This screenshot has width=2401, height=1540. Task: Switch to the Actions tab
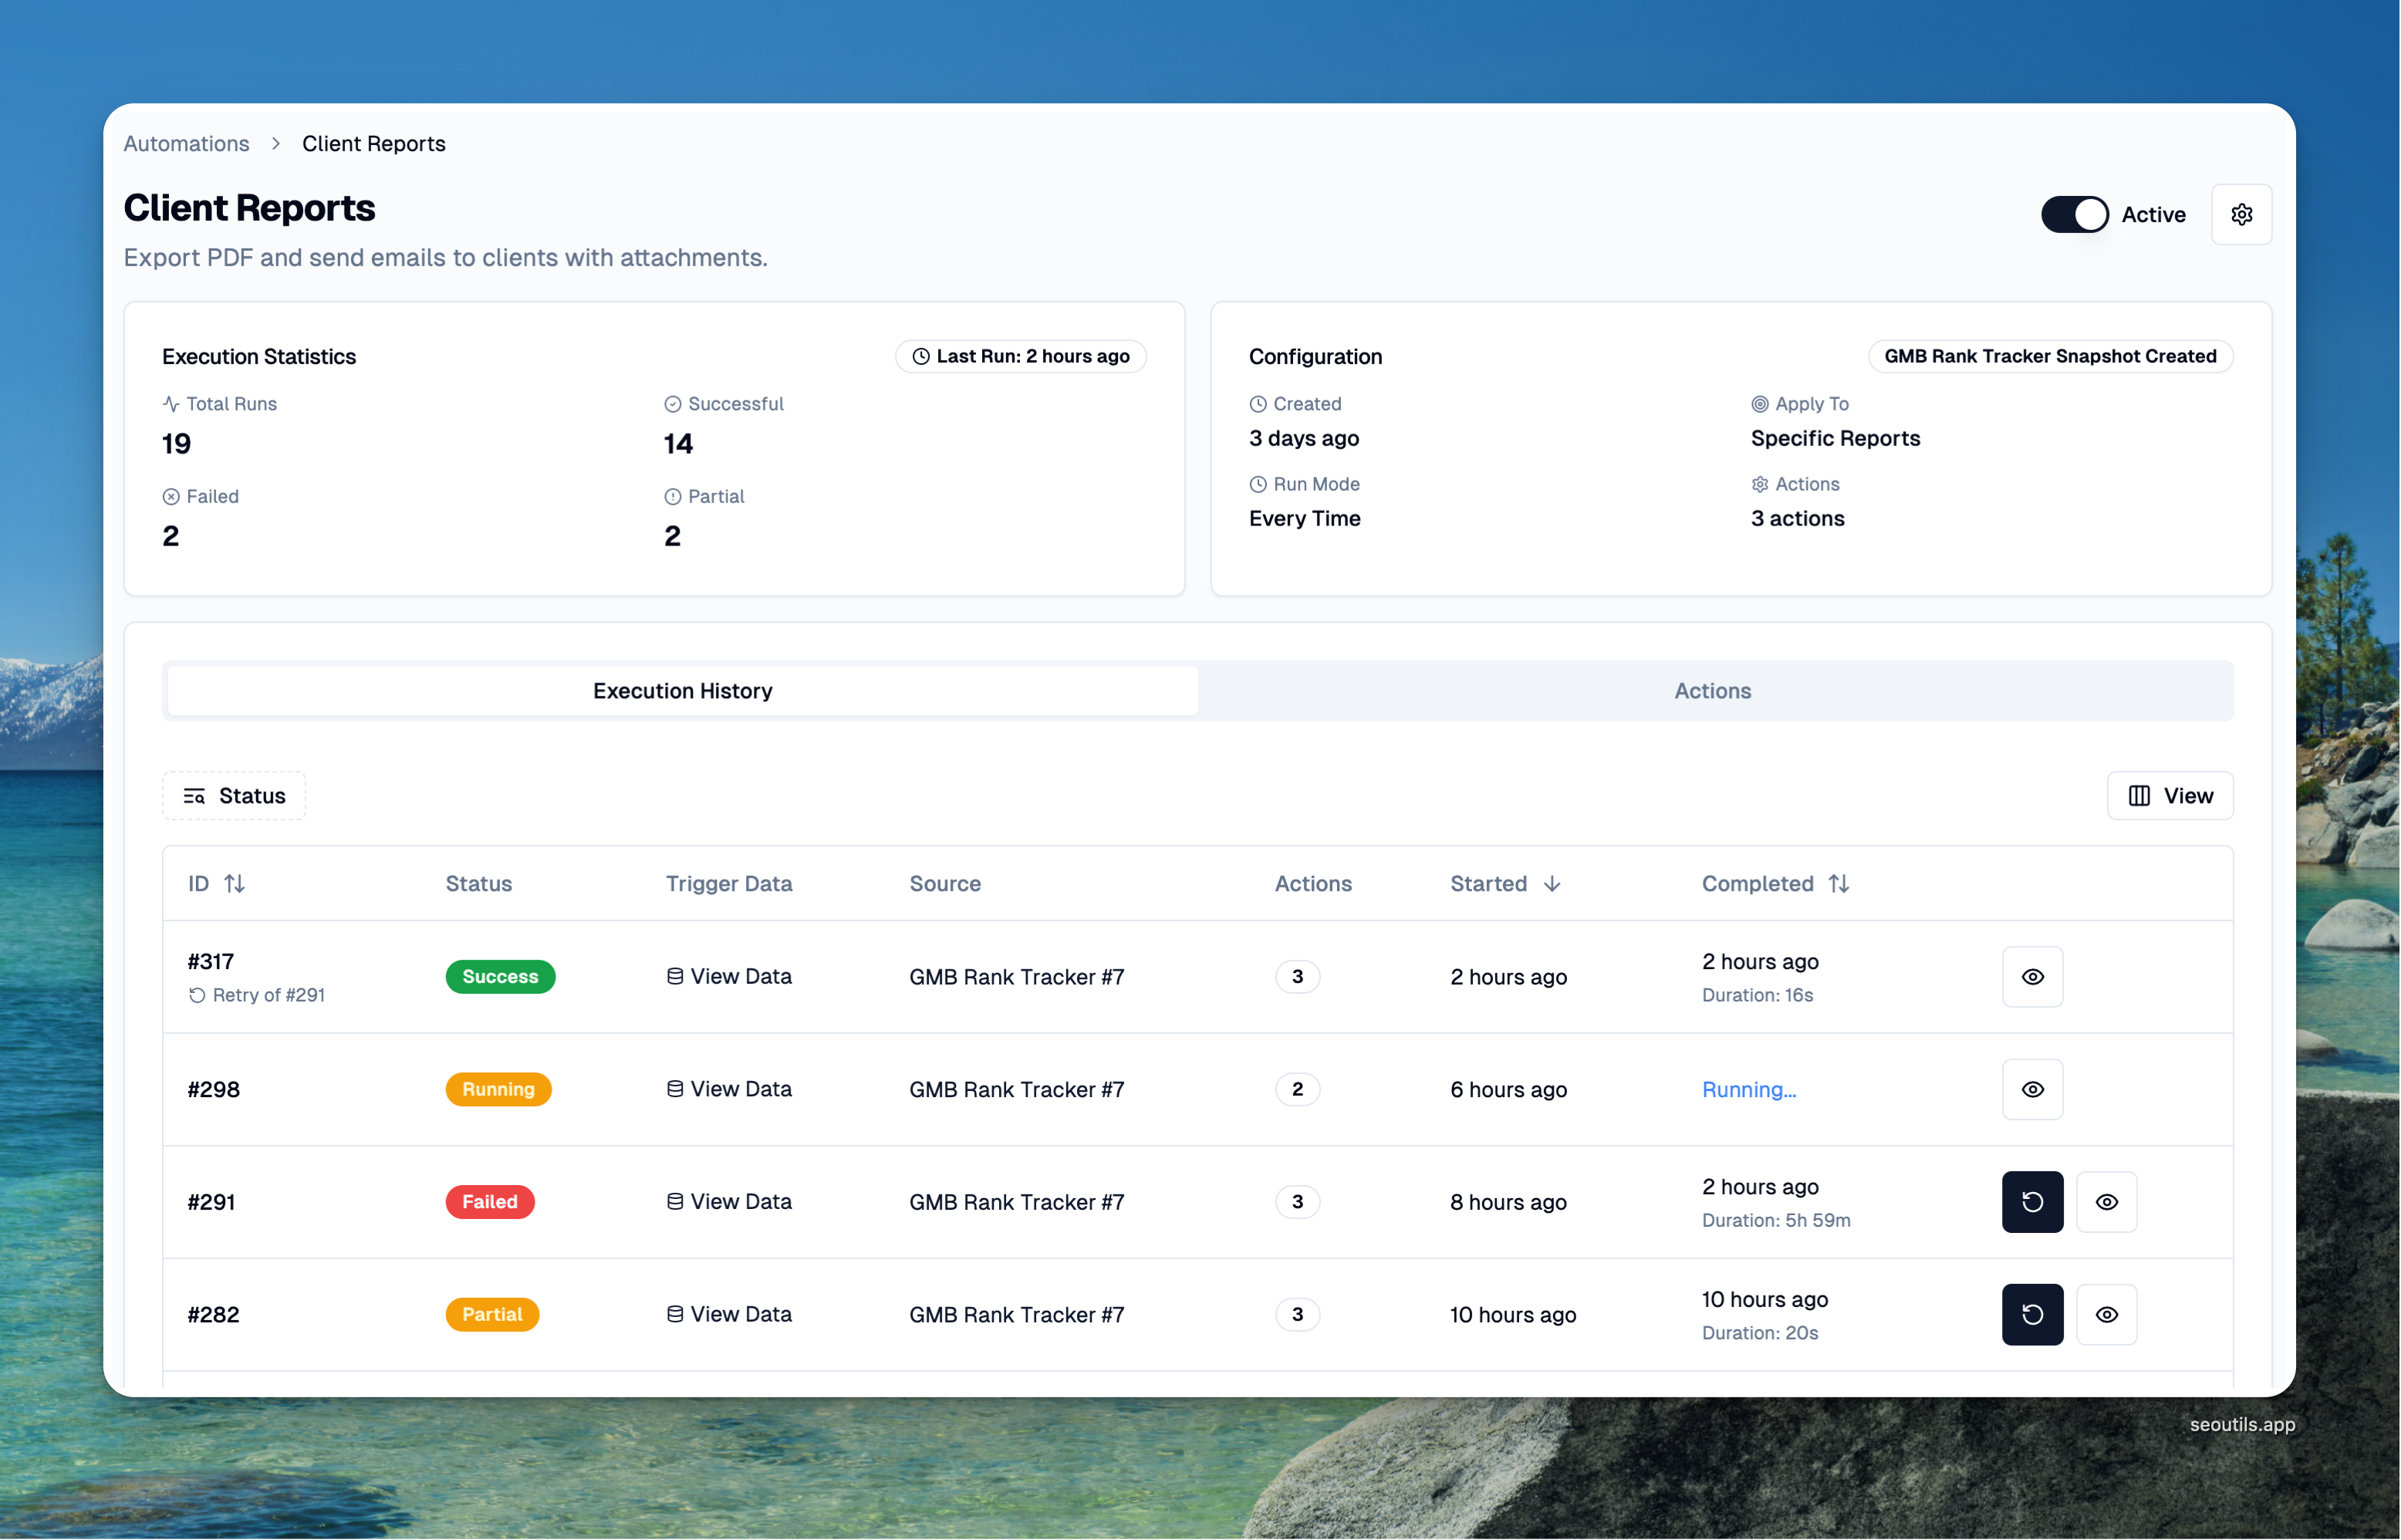click(1712, 690)
